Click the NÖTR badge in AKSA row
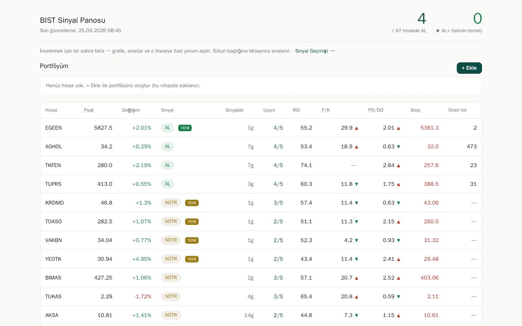 [171, 315]
